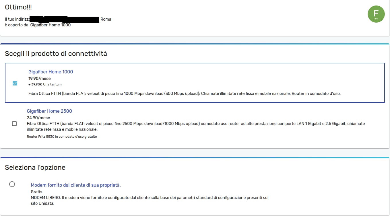Screen dimensions: 390x220
Task: Open the Gigafiber Home 2500 product title
Action: [x=49, y=111]
